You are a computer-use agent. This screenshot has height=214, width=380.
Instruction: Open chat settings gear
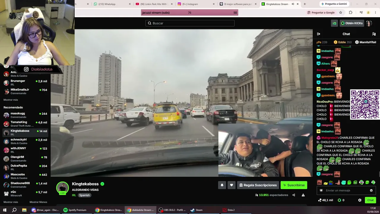coord(360,200)
